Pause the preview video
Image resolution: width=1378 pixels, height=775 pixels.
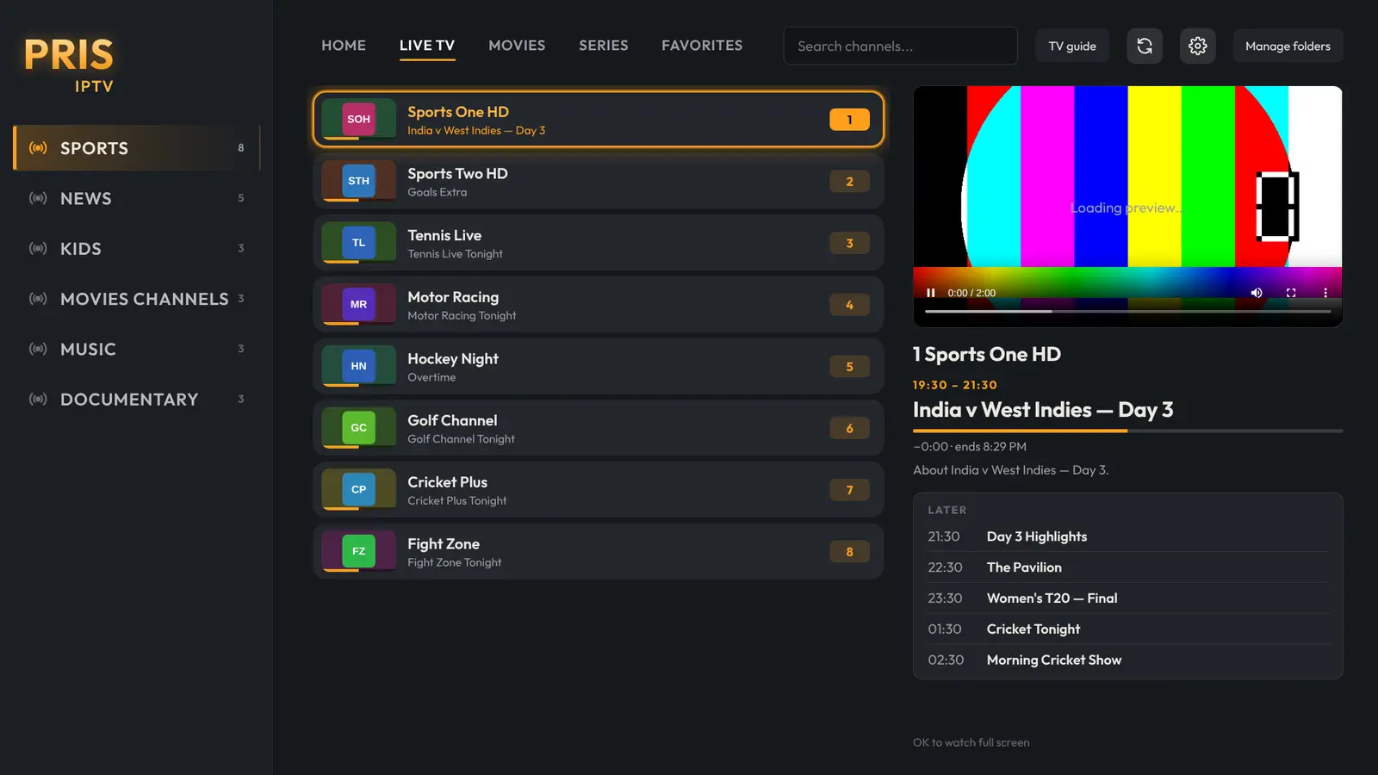(x=931, y=293)
